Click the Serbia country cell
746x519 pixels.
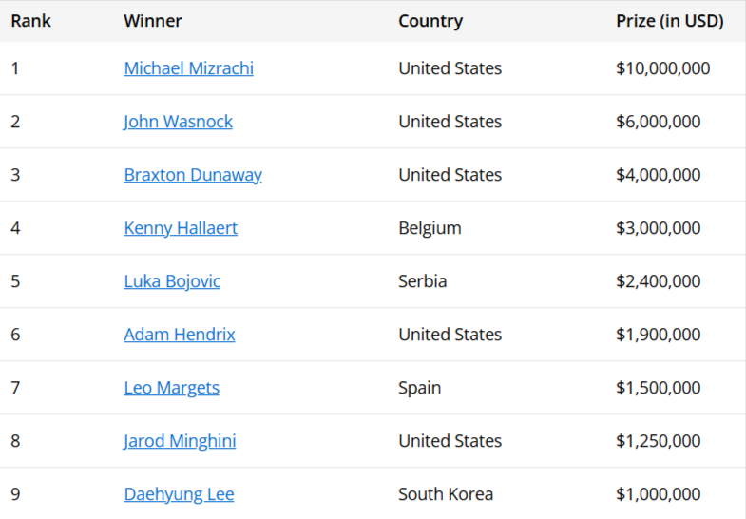click(423, 281)
